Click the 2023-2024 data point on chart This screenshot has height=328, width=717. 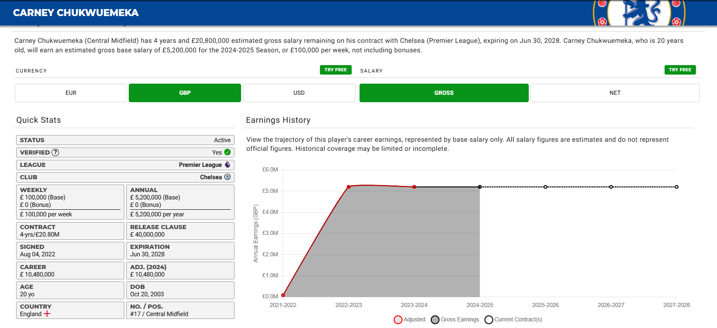414,187
